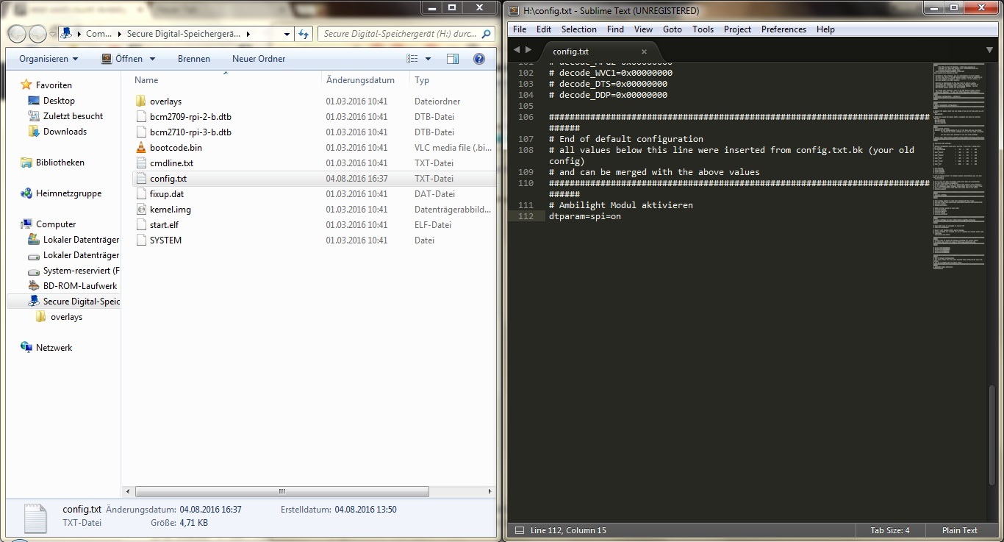Open the Goto menu in Sublime Text
Viewport: 1004px width, 542px height.
click(x=672, y=29)
